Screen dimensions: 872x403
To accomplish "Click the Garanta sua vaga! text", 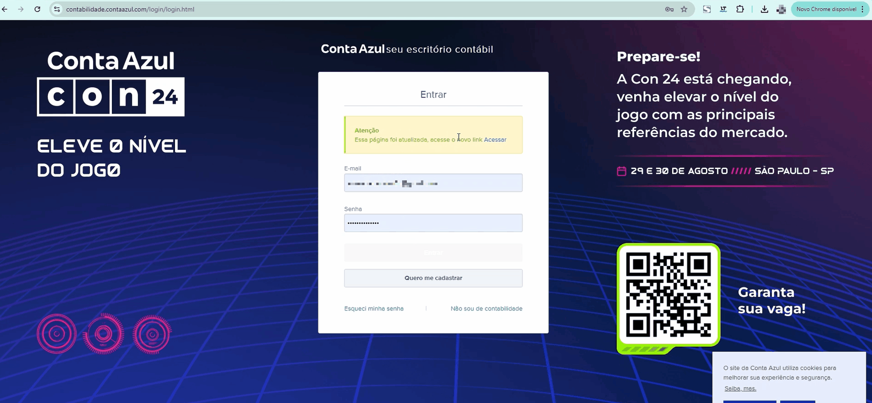I will coord(771,301).
